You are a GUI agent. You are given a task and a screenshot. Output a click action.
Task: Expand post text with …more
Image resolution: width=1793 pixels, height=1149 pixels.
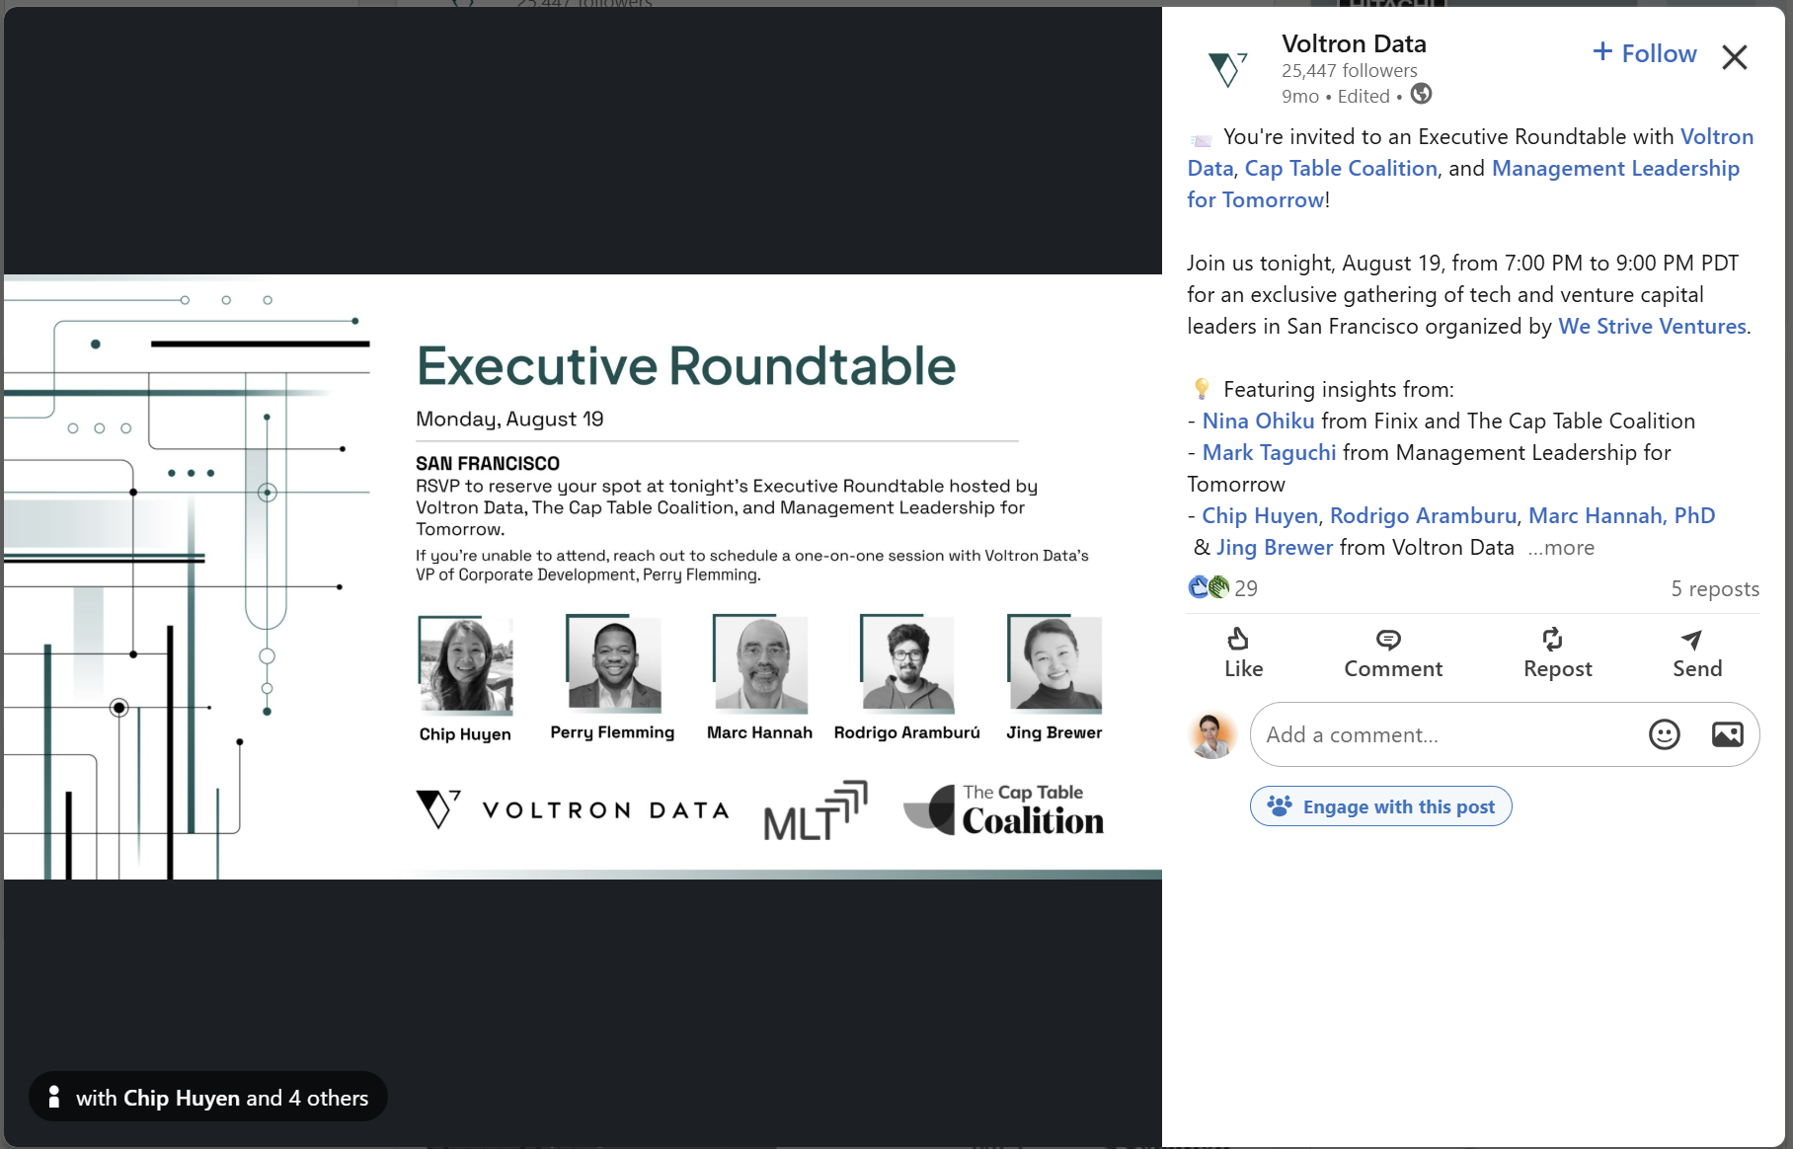click(1561, 547)
